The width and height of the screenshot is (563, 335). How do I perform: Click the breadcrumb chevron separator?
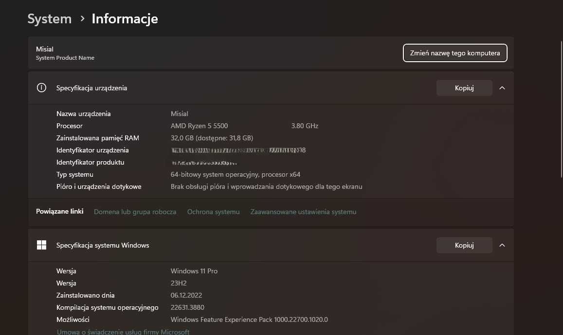tap(82, 18)
